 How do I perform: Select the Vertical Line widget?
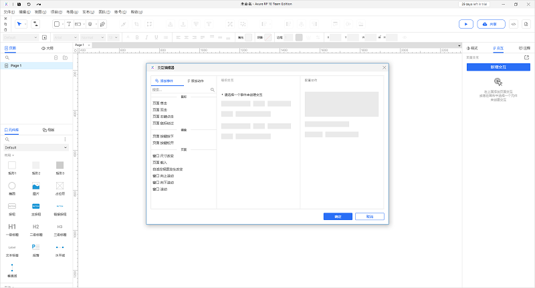pos(12,270)
